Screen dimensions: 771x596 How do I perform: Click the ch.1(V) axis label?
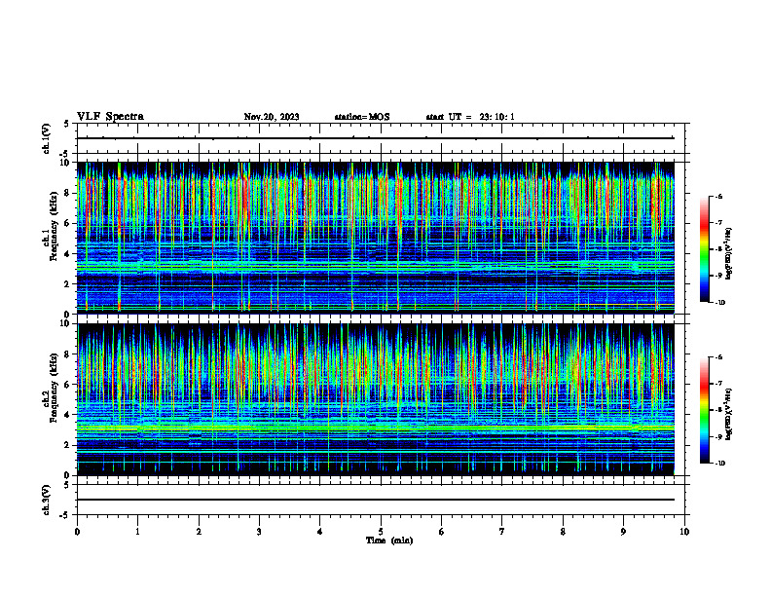point(46,138)
